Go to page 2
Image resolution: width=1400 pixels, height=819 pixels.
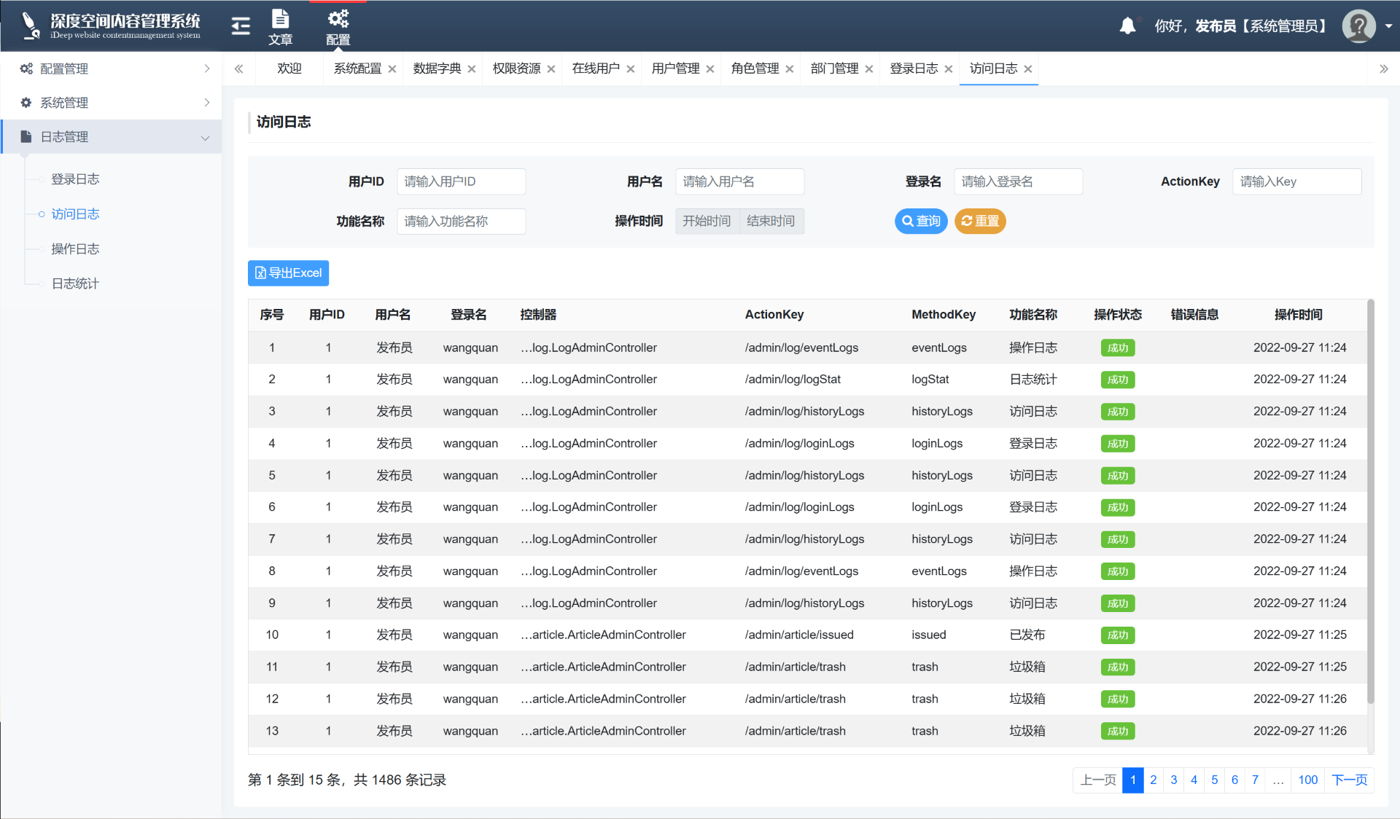(1153, 780)
